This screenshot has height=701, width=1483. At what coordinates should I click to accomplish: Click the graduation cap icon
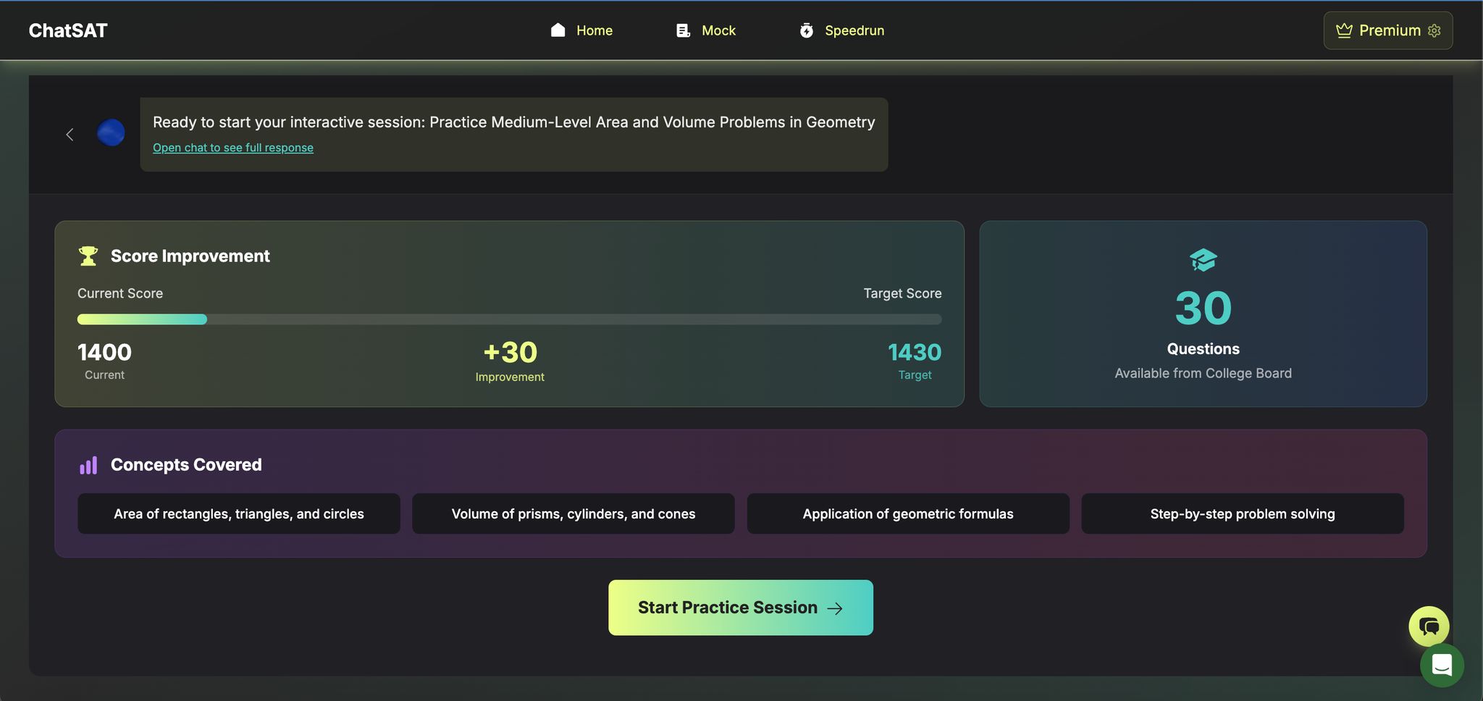pyautogui.click(x=1203, y=260)
